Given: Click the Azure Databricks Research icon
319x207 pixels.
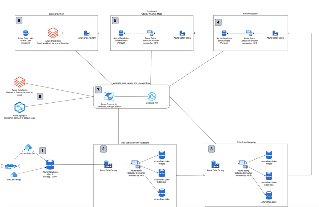Looking at the screenshot, I should coord(19,83).
